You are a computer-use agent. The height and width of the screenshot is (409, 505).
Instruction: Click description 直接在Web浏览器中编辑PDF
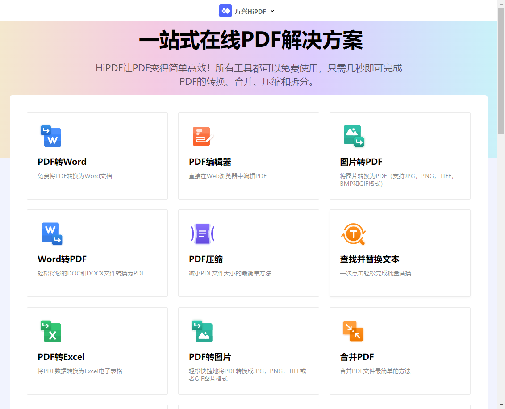[228, 176]
